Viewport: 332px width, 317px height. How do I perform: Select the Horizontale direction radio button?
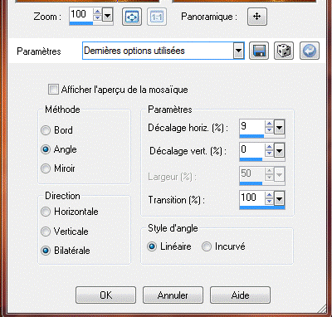(46, 212)
